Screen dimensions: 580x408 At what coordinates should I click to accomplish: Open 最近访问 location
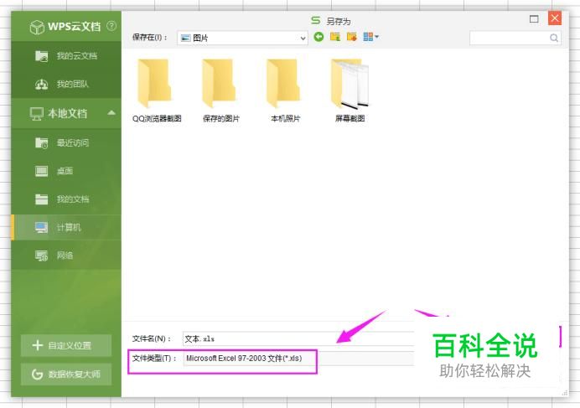click(66, 142)
